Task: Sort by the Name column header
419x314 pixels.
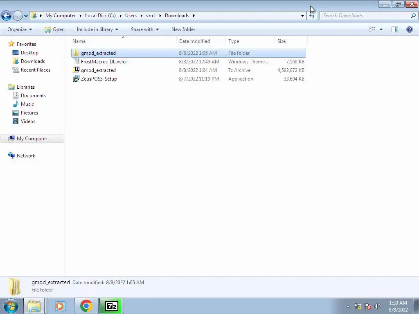Action: pos(124,41)
